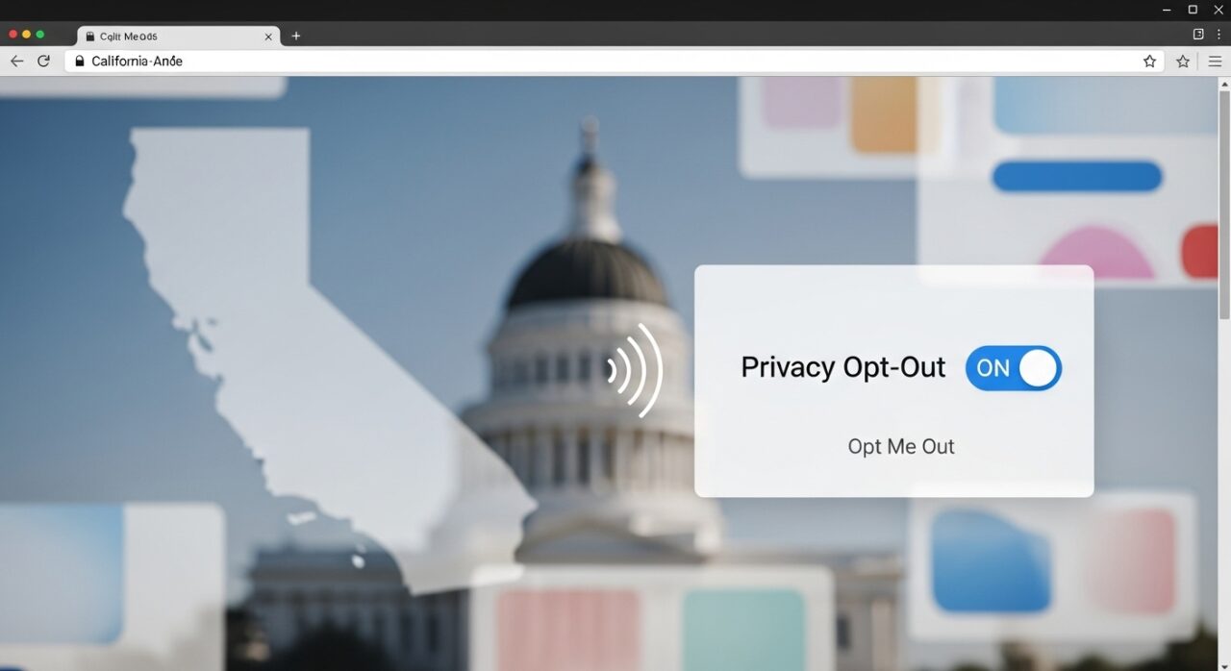Open the three-dot kebab menu
Screen dimensions: 1231x671
coord(1218,35)
